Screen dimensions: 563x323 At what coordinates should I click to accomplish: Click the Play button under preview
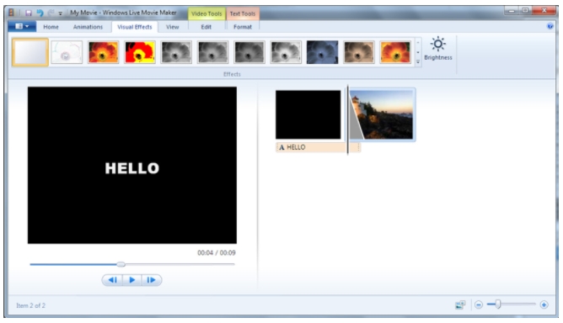132,280
